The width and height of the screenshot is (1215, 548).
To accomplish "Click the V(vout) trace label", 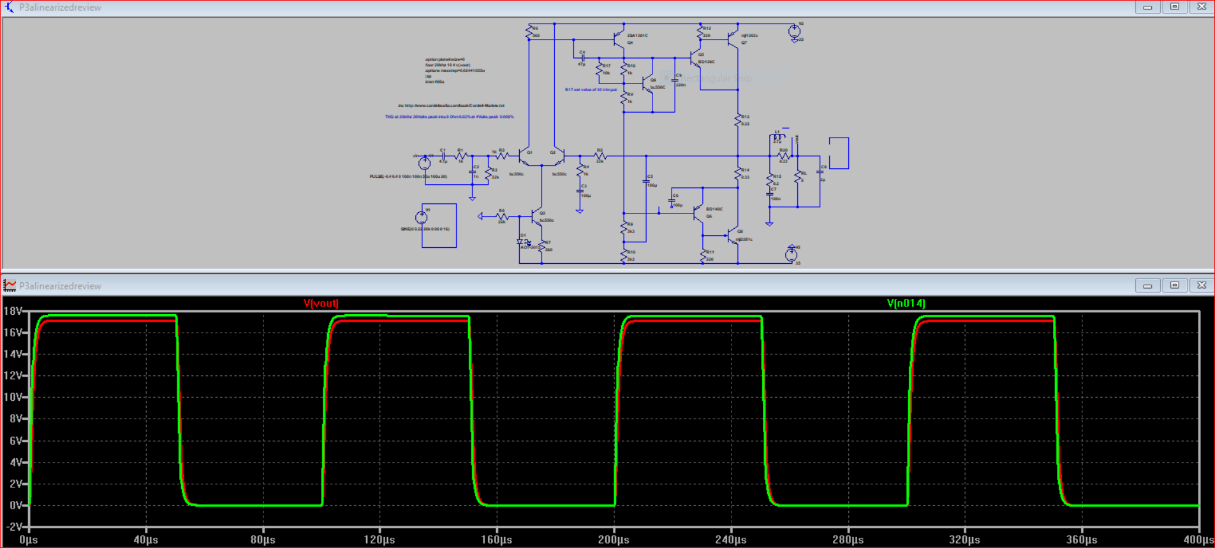I will (321, 303).
